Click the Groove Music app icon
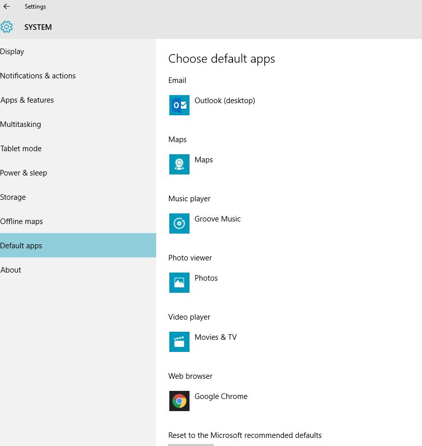This screenshot has width=422, height=446. (179, 224)
